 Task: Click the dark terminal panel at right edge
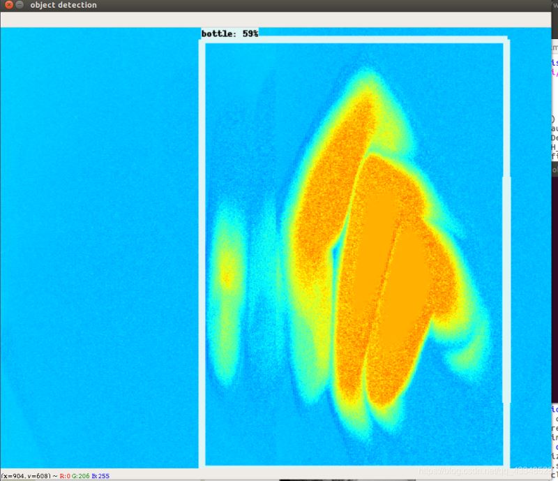[x=554, y=170]
